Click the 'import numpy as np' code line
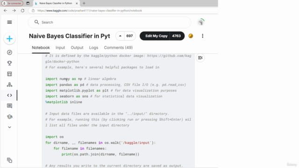This screenshot has width=299, height=168. point(80,79)
